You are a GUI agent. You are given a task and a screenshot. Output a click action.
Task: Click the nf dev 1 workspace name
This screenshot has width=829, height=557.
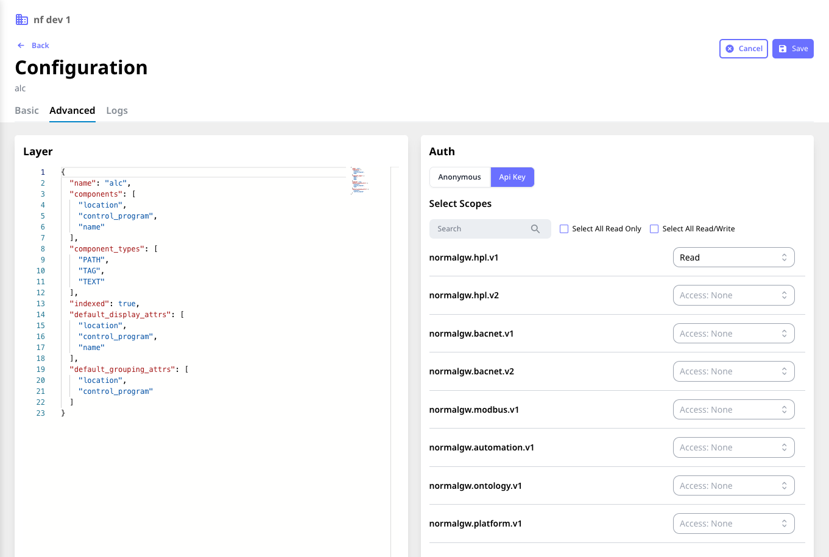pyautogui.click(x=52, y=19)
